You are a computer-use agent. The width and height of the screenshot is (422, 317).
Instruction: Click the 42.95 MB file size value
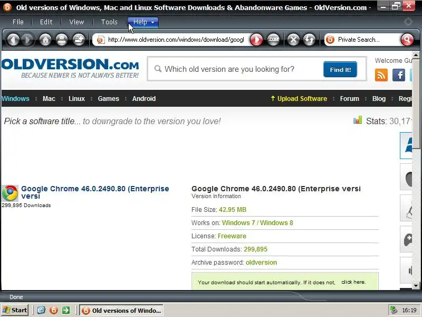click(x=233, y=210)
